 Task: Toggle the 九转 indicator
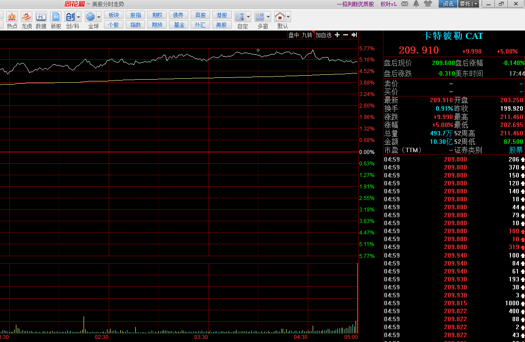pos(307,35)
